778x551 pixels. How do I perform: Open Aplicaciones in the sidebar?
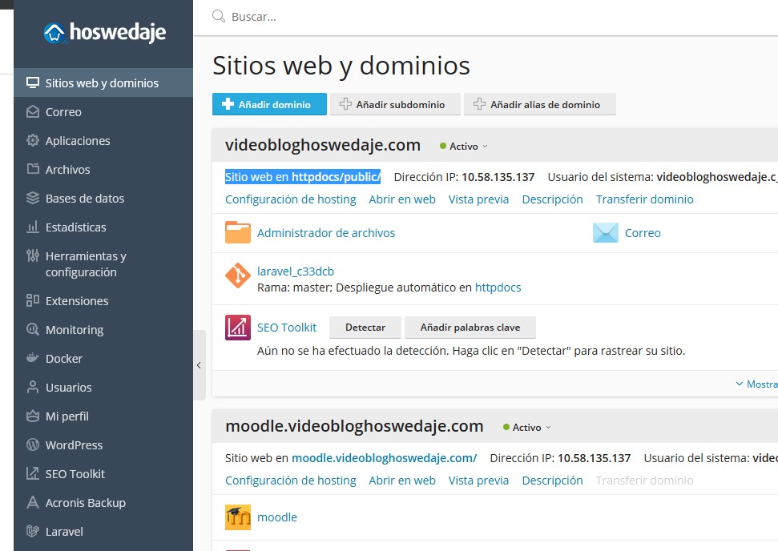pyautogui.click(x=103, y=140)
